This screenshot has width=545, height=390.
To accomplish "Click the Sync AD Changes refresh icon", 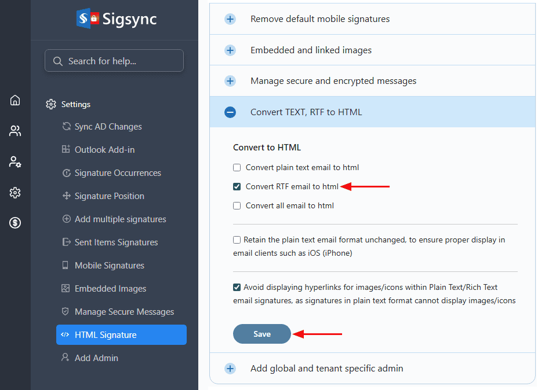I will click(66, 127).
